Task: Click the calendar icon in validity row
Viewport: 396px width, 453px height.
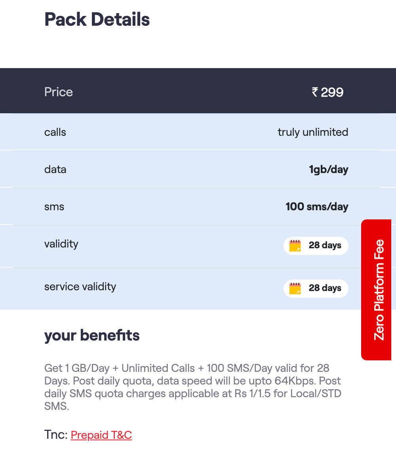Action: click(x=295, y=246)
